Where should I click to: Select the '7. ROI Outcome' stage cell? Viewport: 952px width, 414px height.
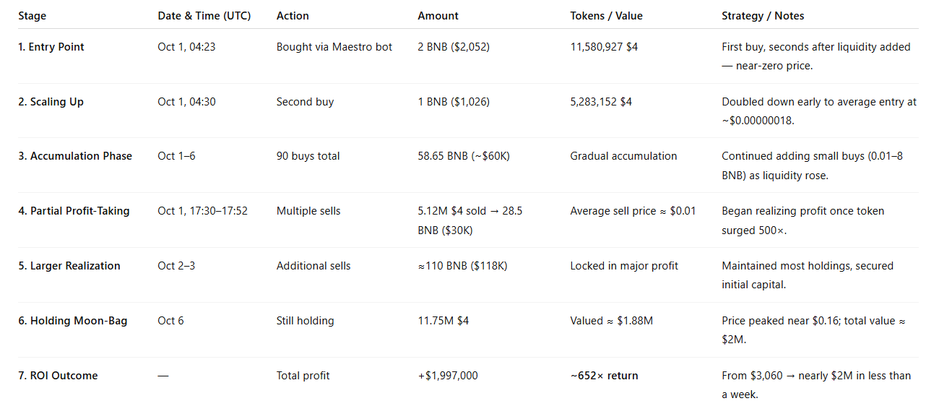click(58, 376)
